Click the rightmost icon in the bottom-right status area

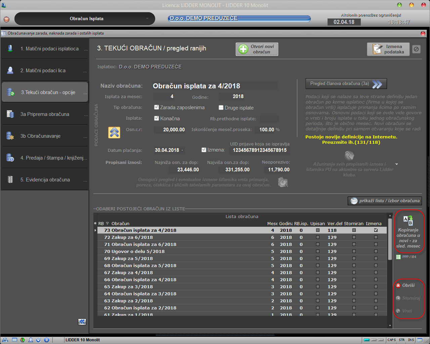coord(420,340)
